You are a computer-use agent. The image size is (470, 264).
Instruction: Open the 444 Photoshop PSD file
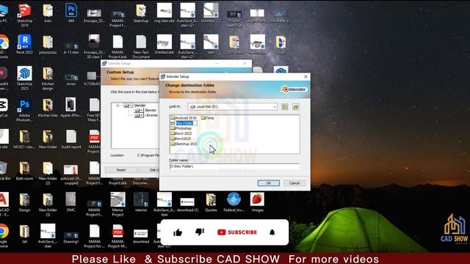click(x=71, y=13)
